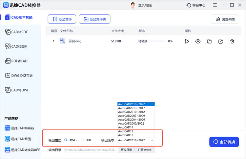
Task: Open the hamburger menu icon in title bar
Action: click(215, 5)
